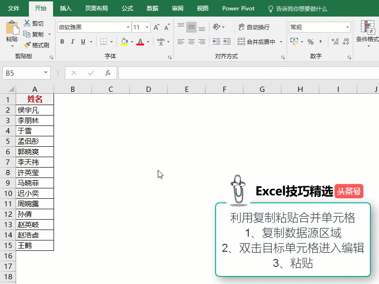
Task: Open the font name dropdown 微软雅黑
Action: 128,27
